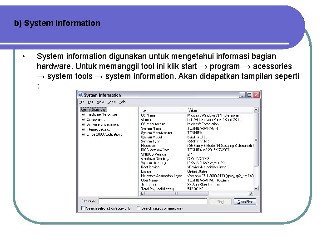Viewport: 327px width, 245px height.
Task: Select the System Name row
Action: click(197, 128)
